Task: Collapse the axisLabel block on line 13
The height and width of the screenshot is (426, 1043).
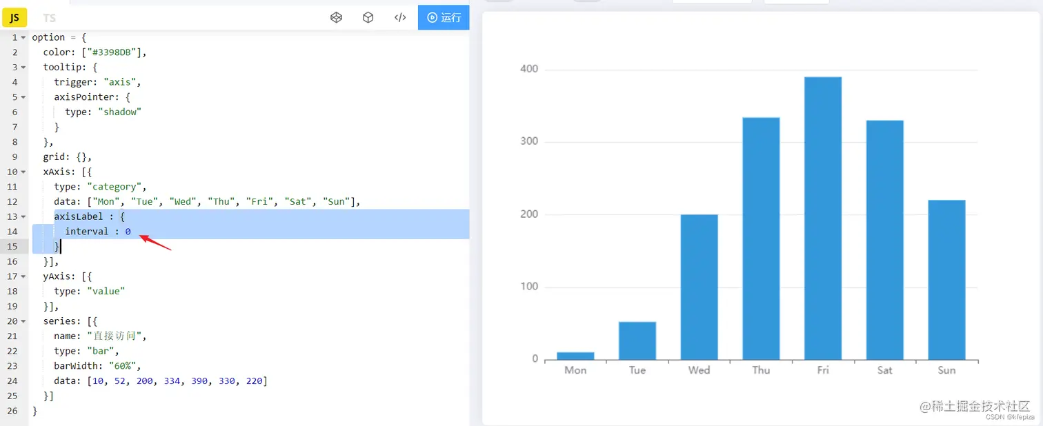Action: point(23,216)
